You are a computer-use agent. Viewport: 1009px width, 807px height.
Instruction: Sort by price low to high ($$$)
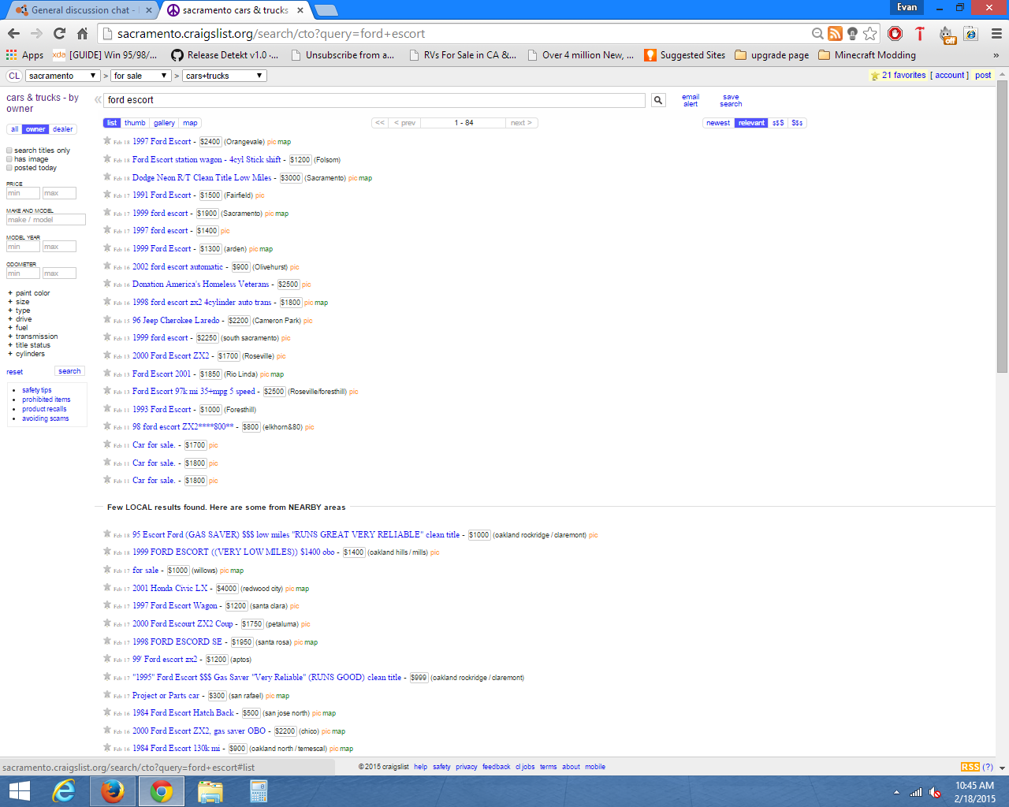[x=778, y=123]
